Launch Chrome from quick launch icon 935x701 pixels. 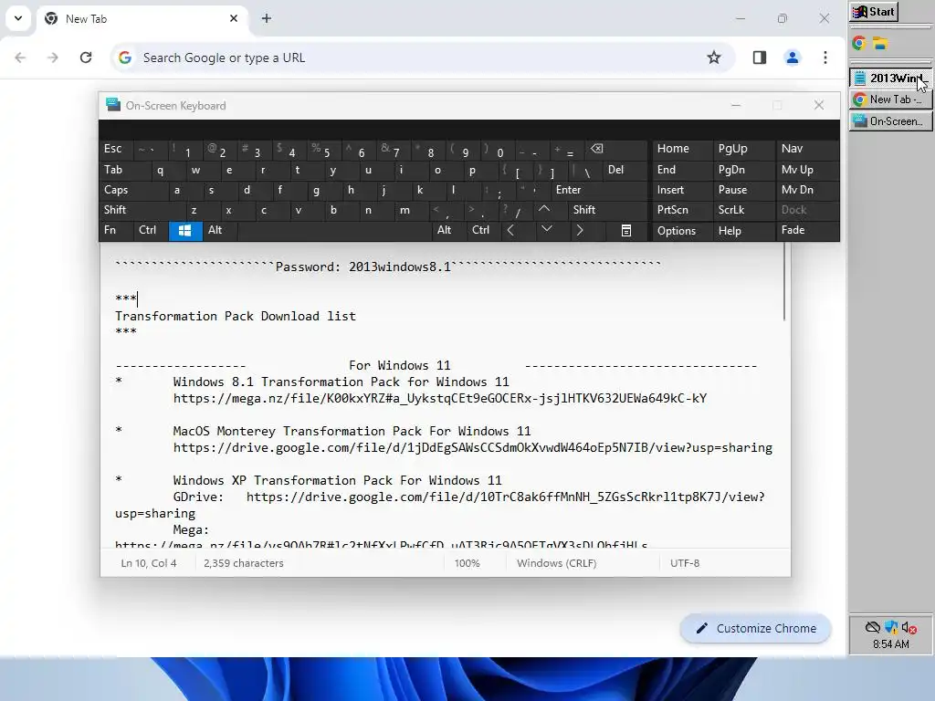(x=858, y=43)
